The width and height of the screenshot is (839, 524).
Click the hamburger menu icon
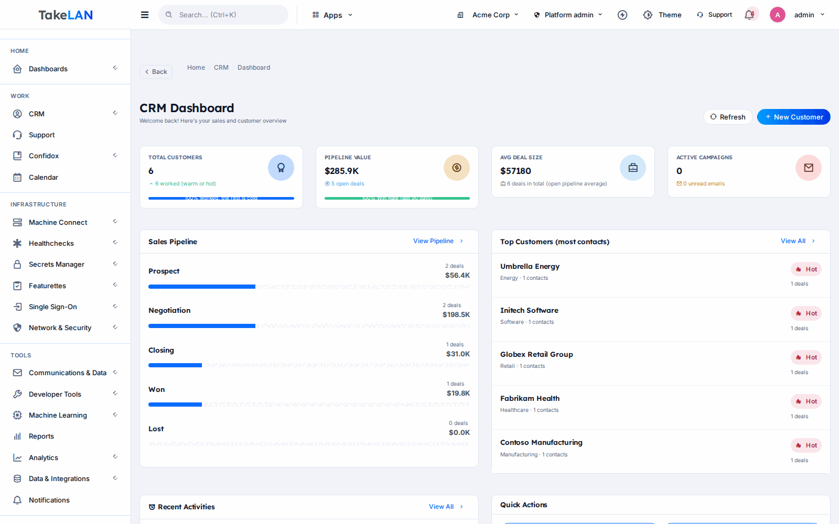tap(145, 15)
